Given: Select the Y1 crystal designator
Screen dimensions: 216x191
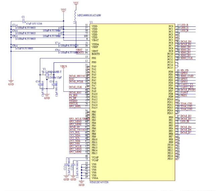Looking at the screenshot, I should 44,69.
